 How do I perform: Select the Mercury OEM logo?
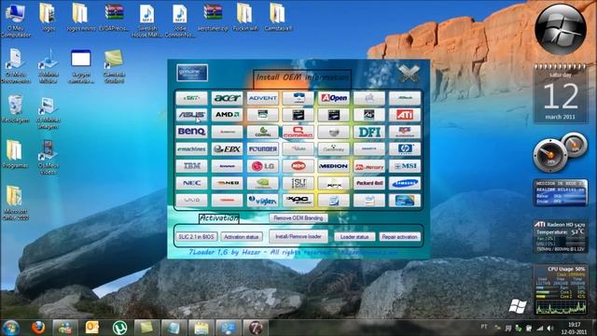click(369, 166)
